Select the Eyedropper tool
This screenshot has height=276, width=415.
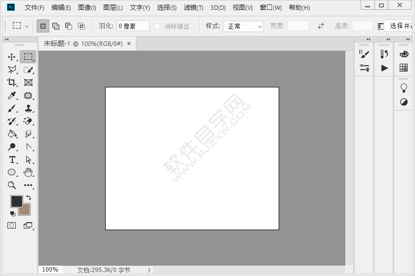pos(12,95)
